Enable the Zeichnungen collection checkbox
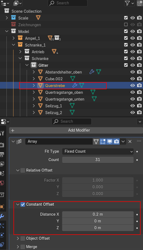The width and height of the screenshot is (143, 250). pos(126,24)
